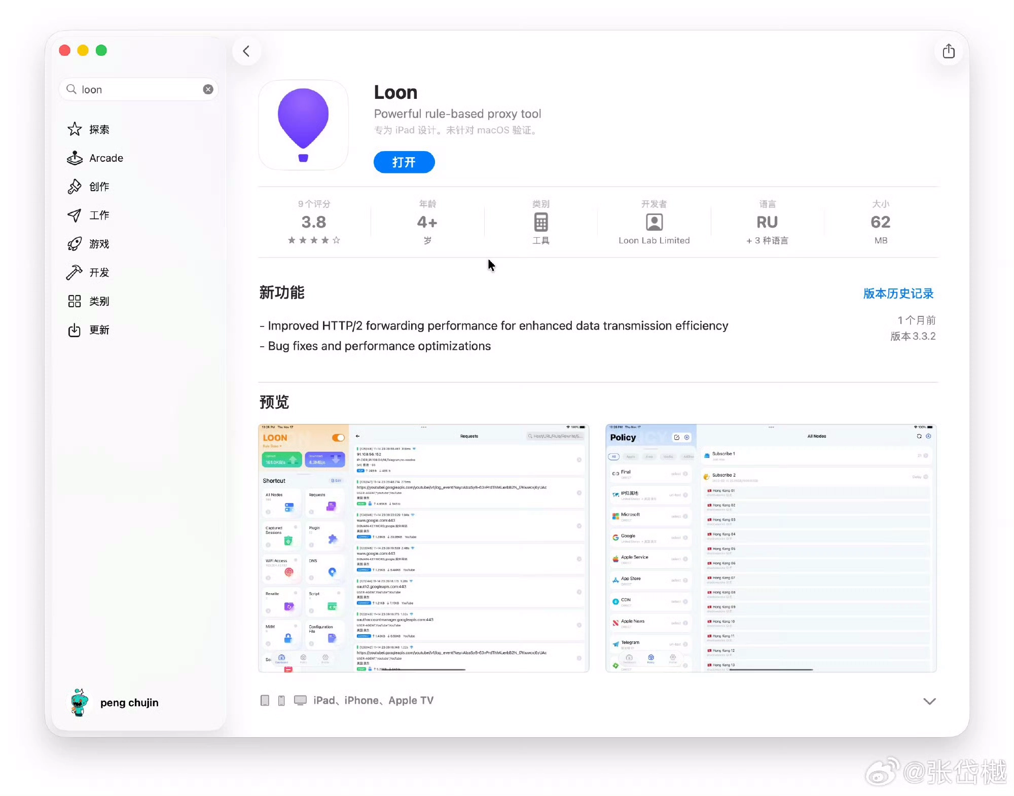Click the paintbrush icon beside 创作
This screenshot has width=1014, height=796.
75,187
